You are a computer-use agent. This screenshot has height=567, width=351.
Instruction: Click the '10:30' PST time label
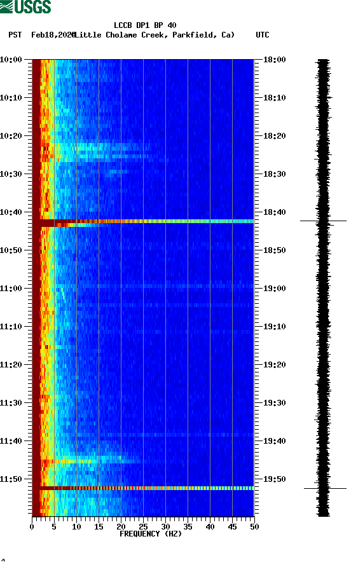(11, 174)
